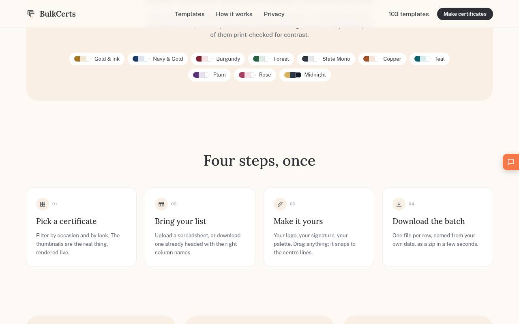This screenshot has width=519, height=324.
Task: Open the orange chat feedback icon
Action: coord(511,162)
